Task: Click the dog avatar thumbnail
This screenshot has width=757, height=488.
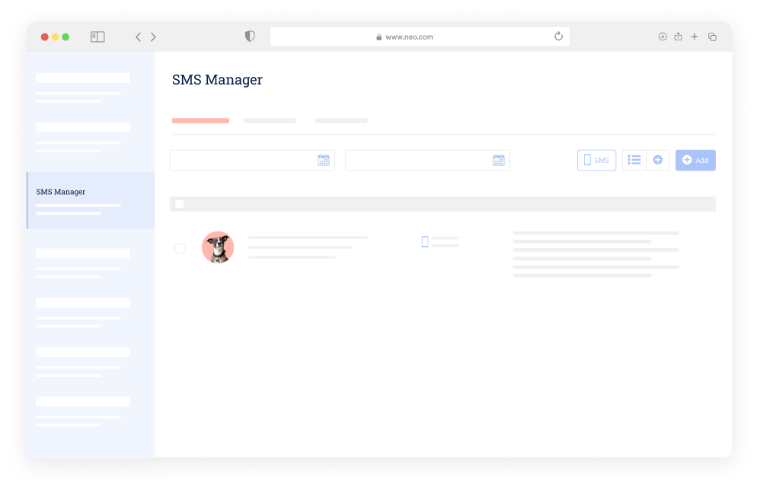Action: (218, 247)
